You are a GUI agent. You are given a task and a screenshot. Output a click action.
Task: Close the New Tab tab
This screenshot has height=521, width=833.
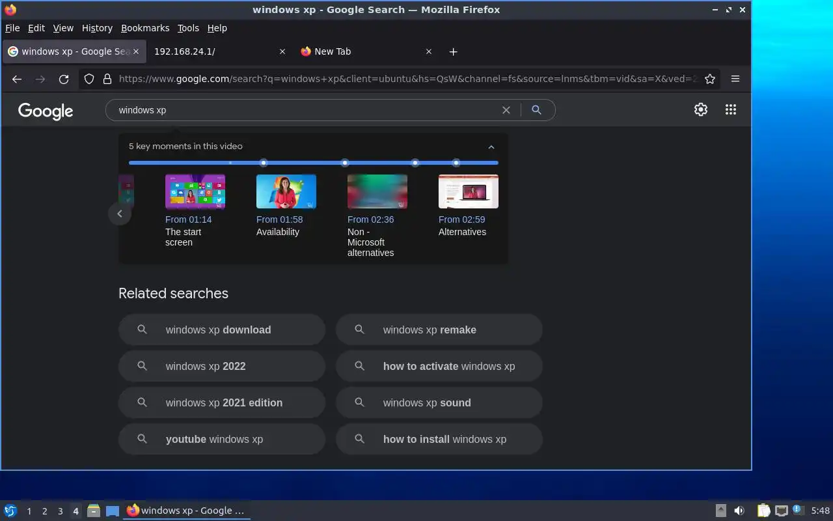coord(428,51)
